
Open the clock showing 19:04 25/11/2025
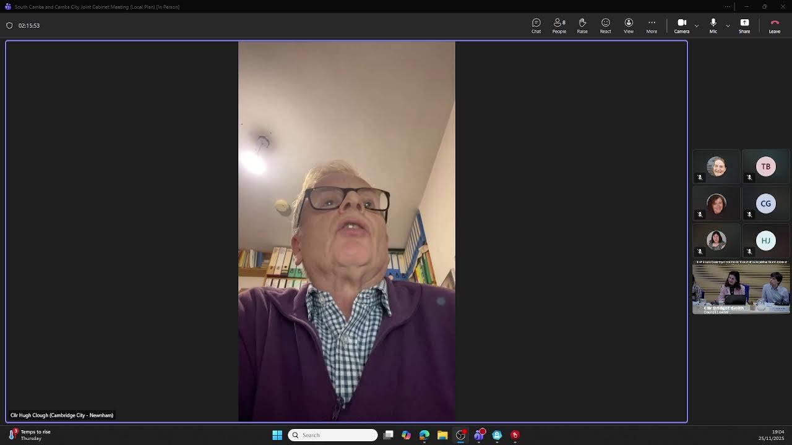(x=772, y=435)
